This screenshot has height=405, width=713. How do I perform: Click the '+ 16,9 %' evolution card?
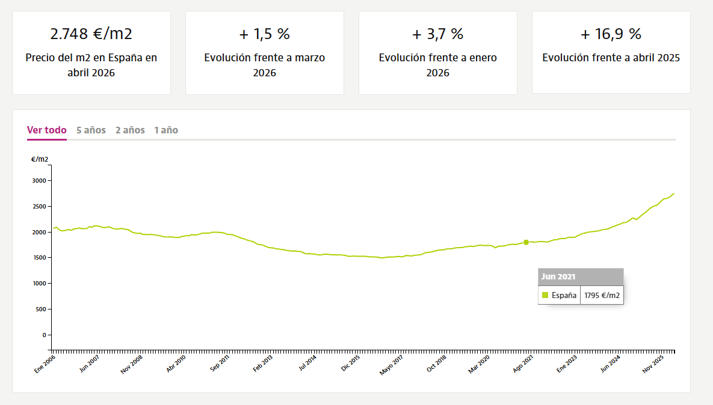coord(611,52)
